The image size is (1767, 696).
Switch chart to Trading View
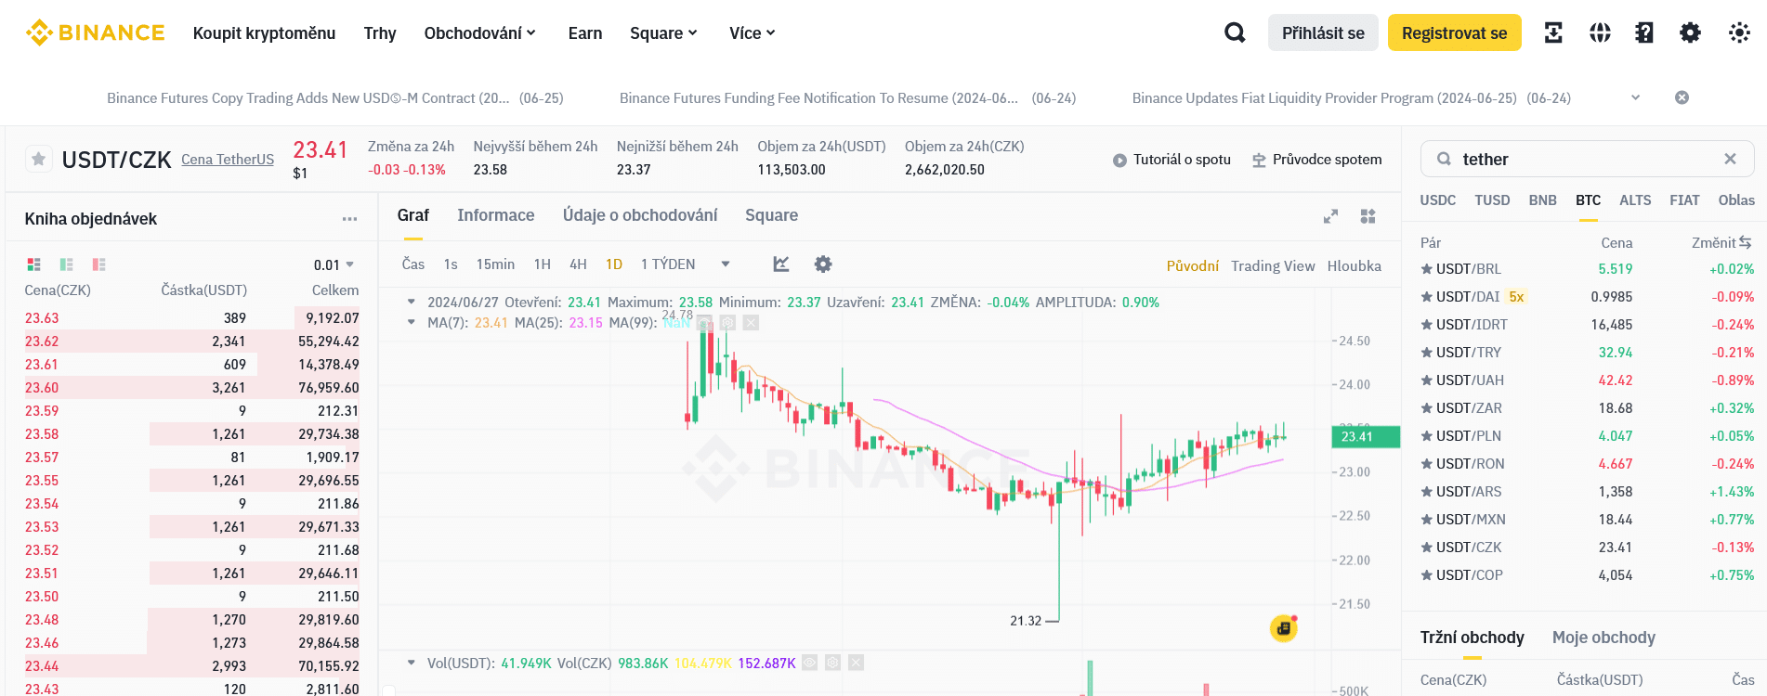tap(1273, 265)
